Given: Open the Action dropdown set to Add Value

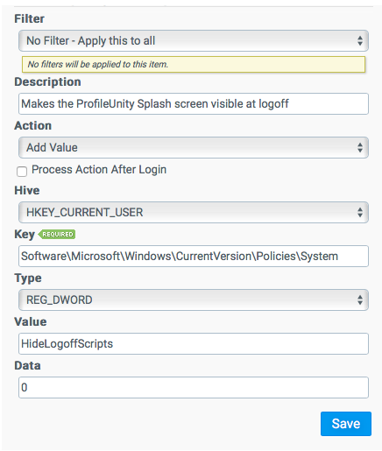Looking at the screenshot, I should (x=194, y=148).
